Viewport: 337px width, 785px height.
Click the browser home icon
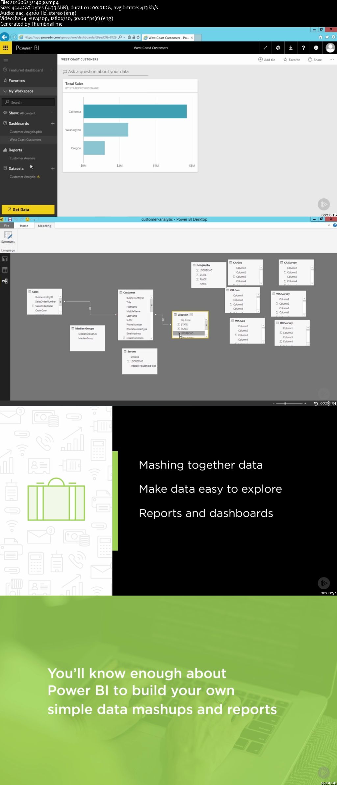click(321, 37)
